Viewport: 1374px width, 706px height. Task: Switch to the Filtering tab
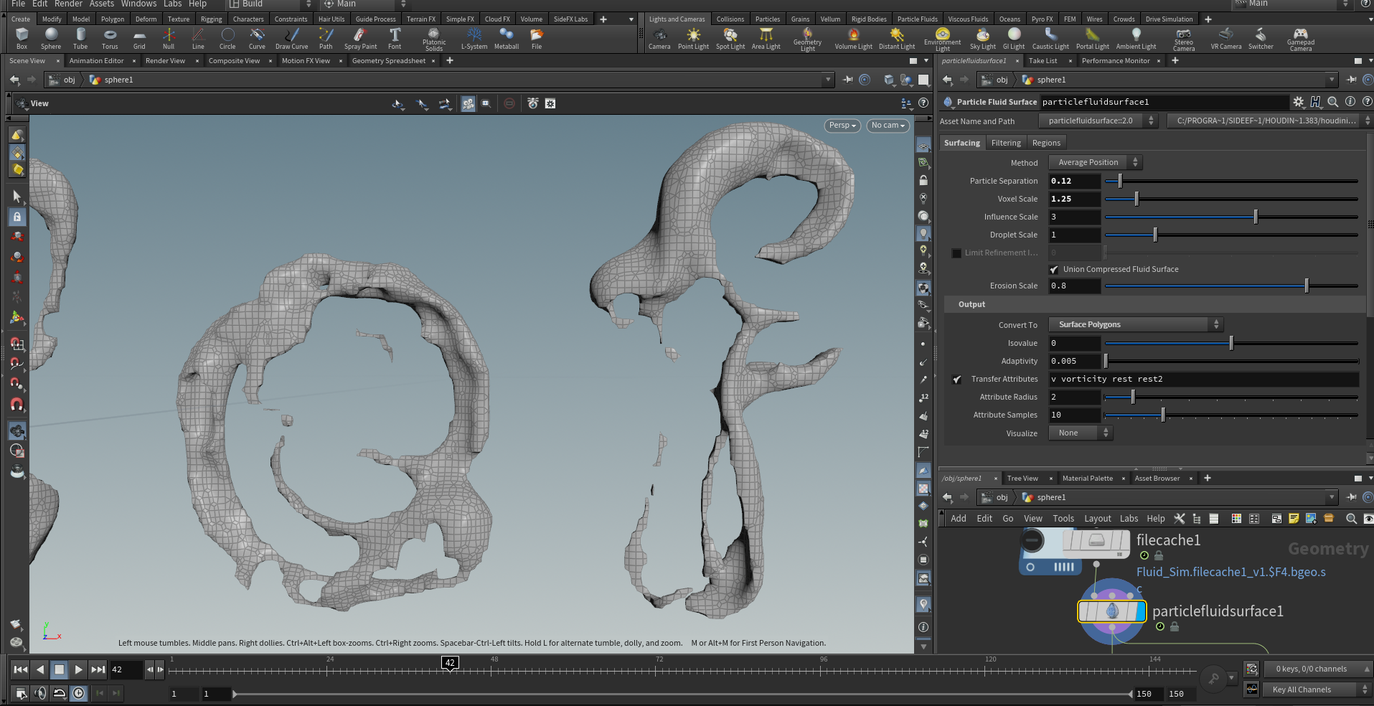[x=1005, y=143]
